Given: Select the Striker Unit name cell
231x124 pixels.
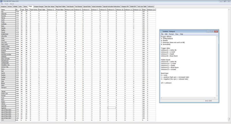Looking at the screenshot, I should pos(8,93).
